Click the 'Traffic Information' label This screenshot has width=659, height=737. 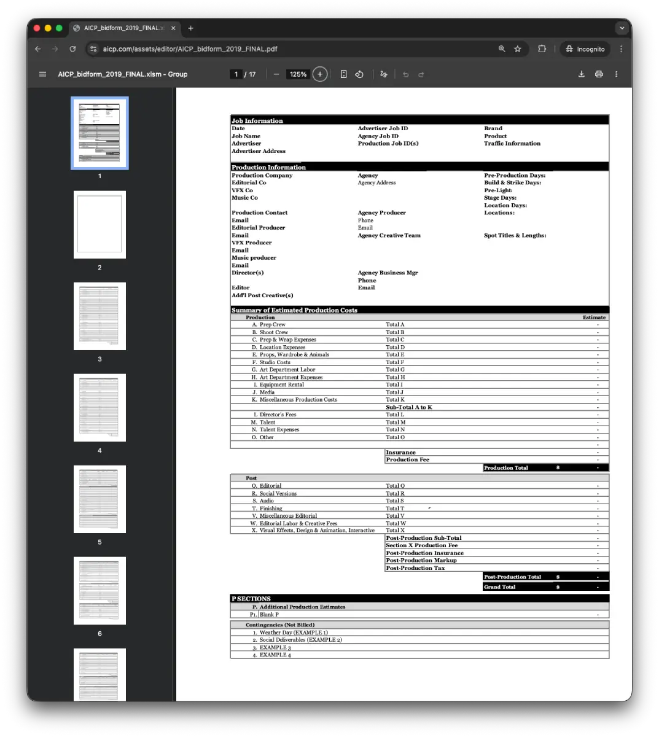point(512,144)
